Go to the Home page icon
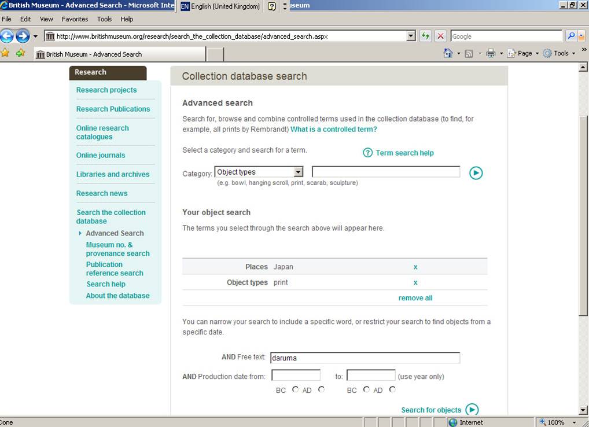Image resolution: width=589 pixels, height=427 pixels. coord(448,53)
